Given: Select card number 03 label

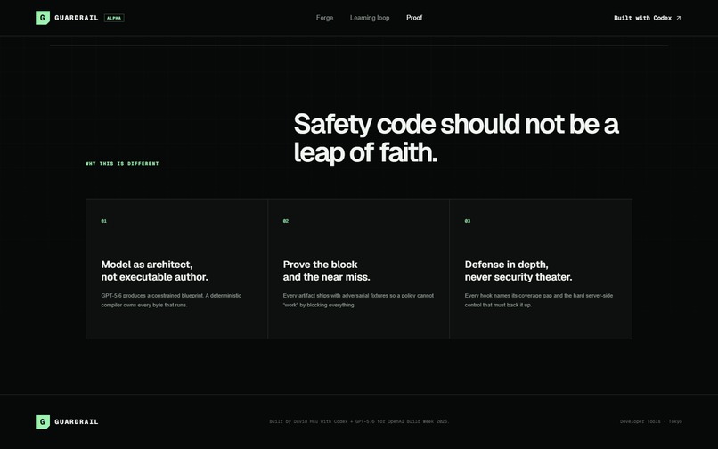Looking at the screenshot, I should click(x=468, y=221).
